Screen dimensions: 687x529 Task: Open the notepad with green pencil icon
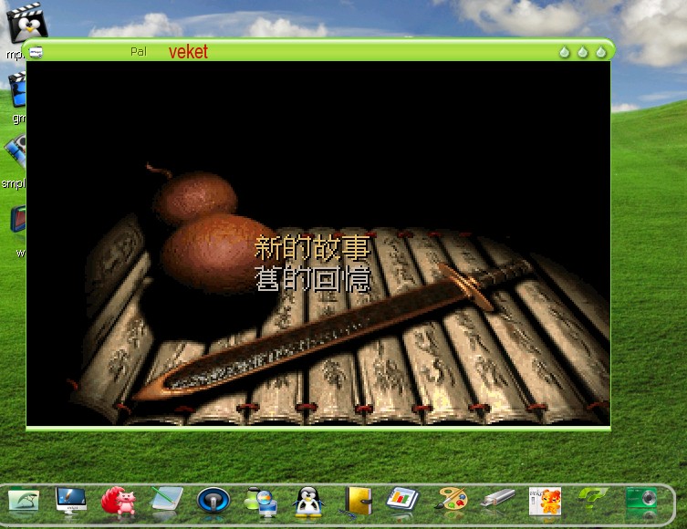[x=166, y=499]
